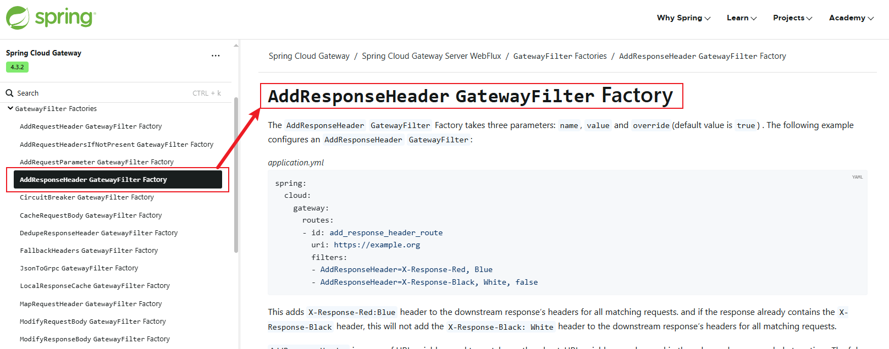This screenshot has height=349, width=889.
Task: Open FallbackHeaders GatewayFilter Factory page
Action: [x=89, y=251]
